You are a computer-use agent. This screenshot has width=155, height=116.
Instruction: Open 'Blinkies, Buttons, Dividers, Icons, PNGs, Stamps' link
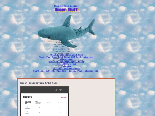click(x=66, y=71)
